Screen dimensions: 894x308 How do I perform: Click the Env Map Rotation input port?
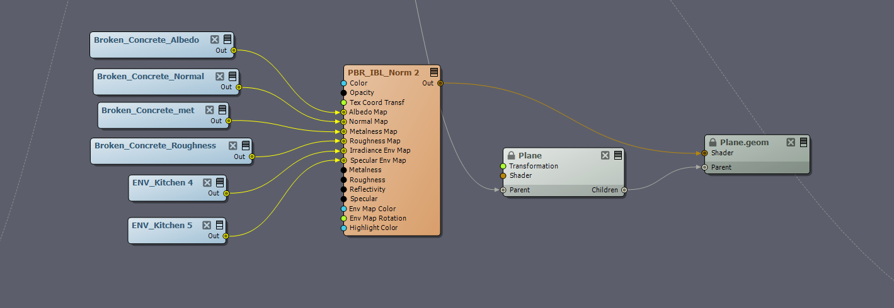click(x=343, y=218)
